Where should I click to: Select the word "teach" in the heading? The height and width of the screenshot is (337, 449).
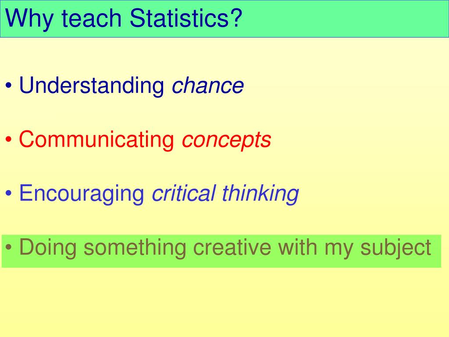pyautogui.click(x=92, y=18)
